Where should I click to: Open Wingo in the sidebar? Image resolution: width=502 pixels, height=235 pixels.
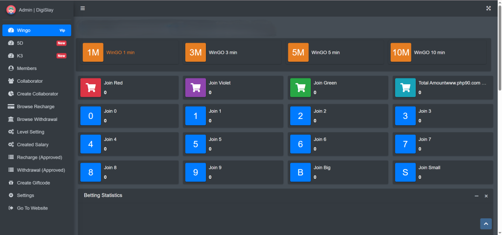37,30
